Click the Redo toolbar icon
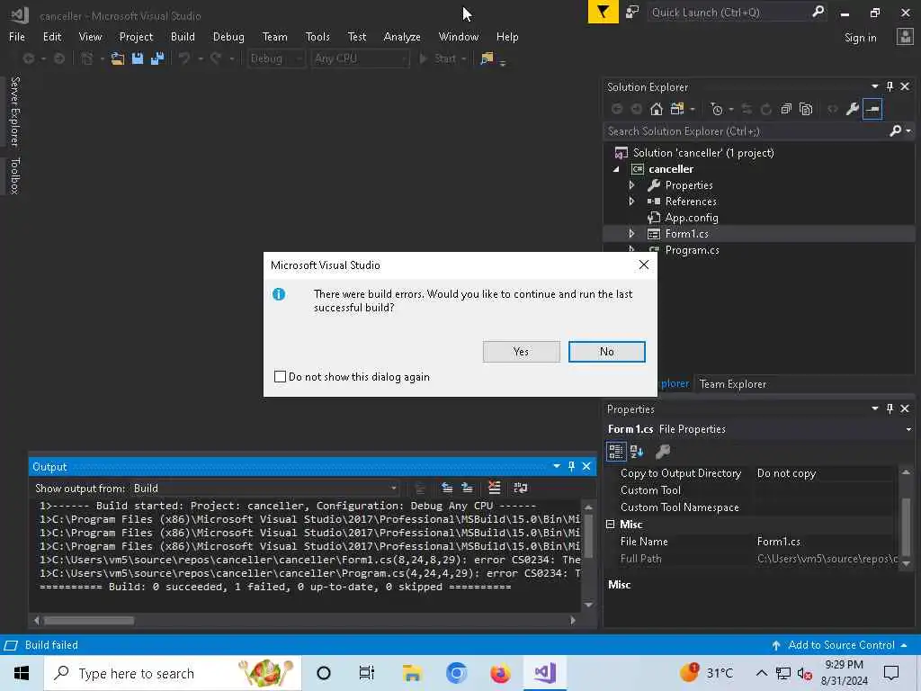The height and width of the screenshot is (691, 921). point(216,58)
